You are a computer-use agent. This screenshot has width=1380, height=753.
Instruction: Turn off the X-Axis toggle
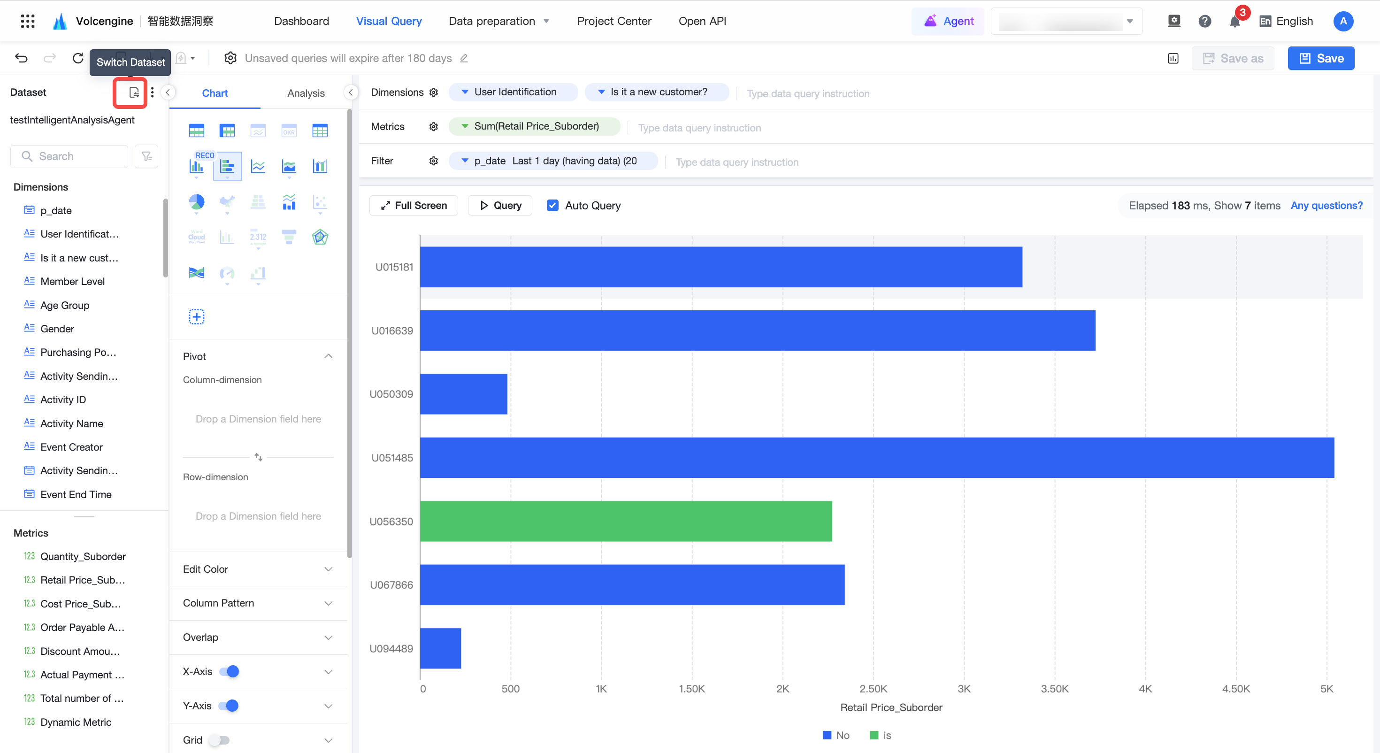click(229, 671)
